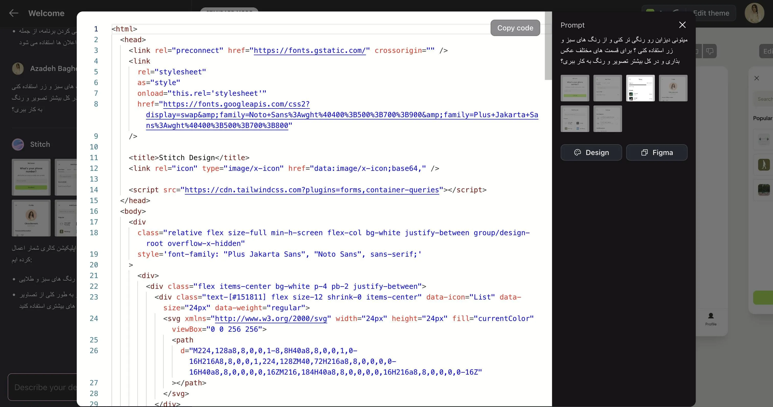Click the dumbbell exercise icon in Popular list

tap(764, 139)
